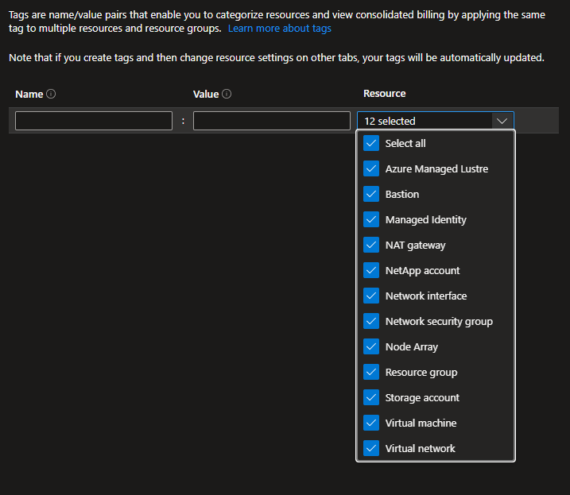Toggle the Node Array checkbox
Screen dimensions: 570x495
(x=371, y=346)
